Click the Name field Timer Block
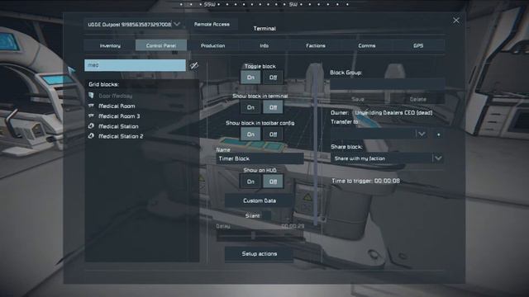The width and height of the screenshot is (529, 297). pyautogui.click(x=260, y=158)
